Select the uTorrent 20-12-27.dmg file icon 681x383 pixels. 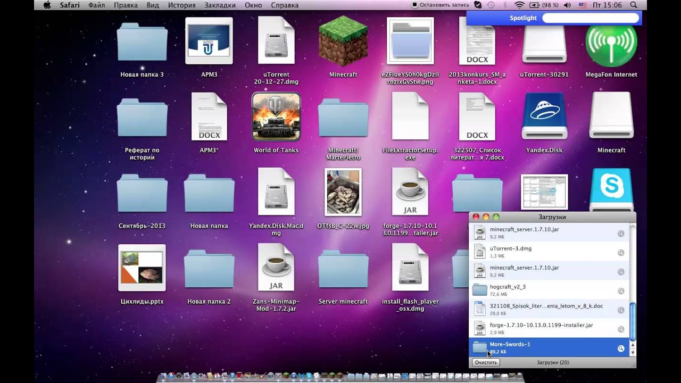pyautogui.click(x=276, y=40)
